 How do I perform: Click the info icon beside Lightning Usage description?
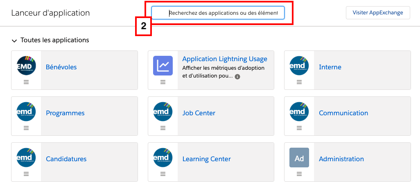coord(237,76)
